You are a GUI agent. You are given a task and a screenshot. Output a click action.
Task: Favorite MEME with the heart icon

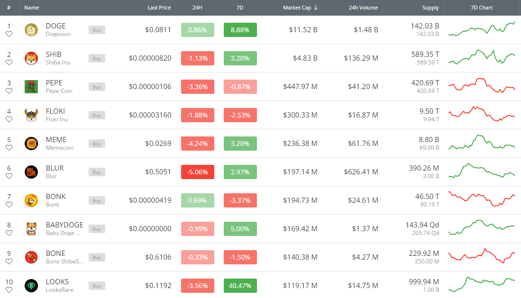9,147
